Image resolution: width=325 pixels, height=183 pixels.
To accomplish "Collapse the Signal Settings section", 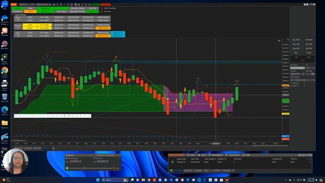I will pos(13,15).
